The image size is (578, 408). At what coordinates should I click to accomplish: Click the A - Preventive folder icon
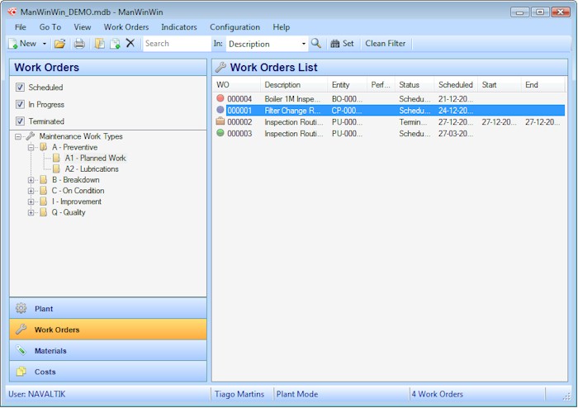coord(44,148)
